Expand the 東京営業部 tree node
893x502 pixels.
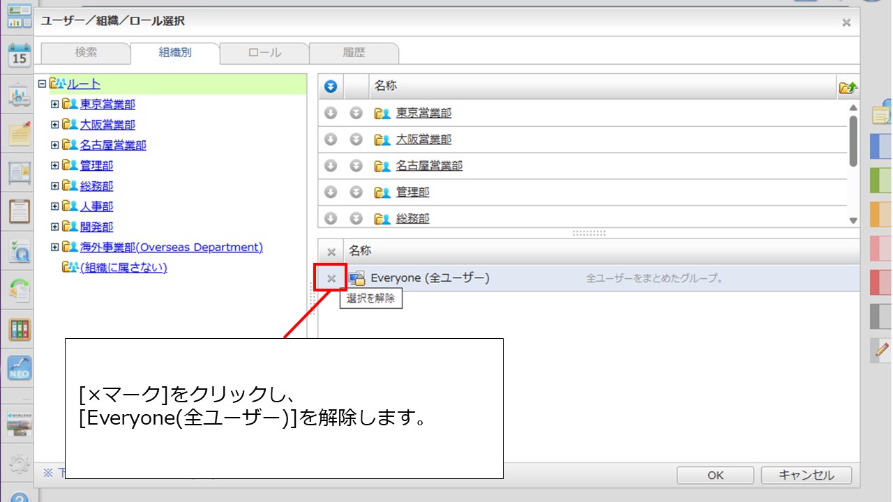(x=54, y=105)
